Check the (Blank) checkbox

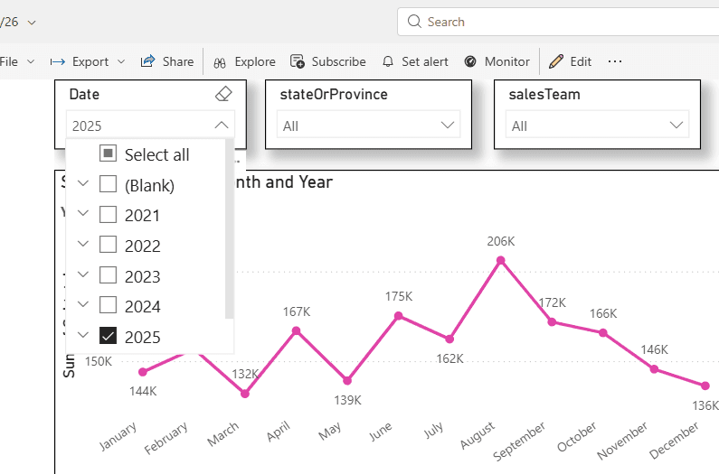(108, 184)
